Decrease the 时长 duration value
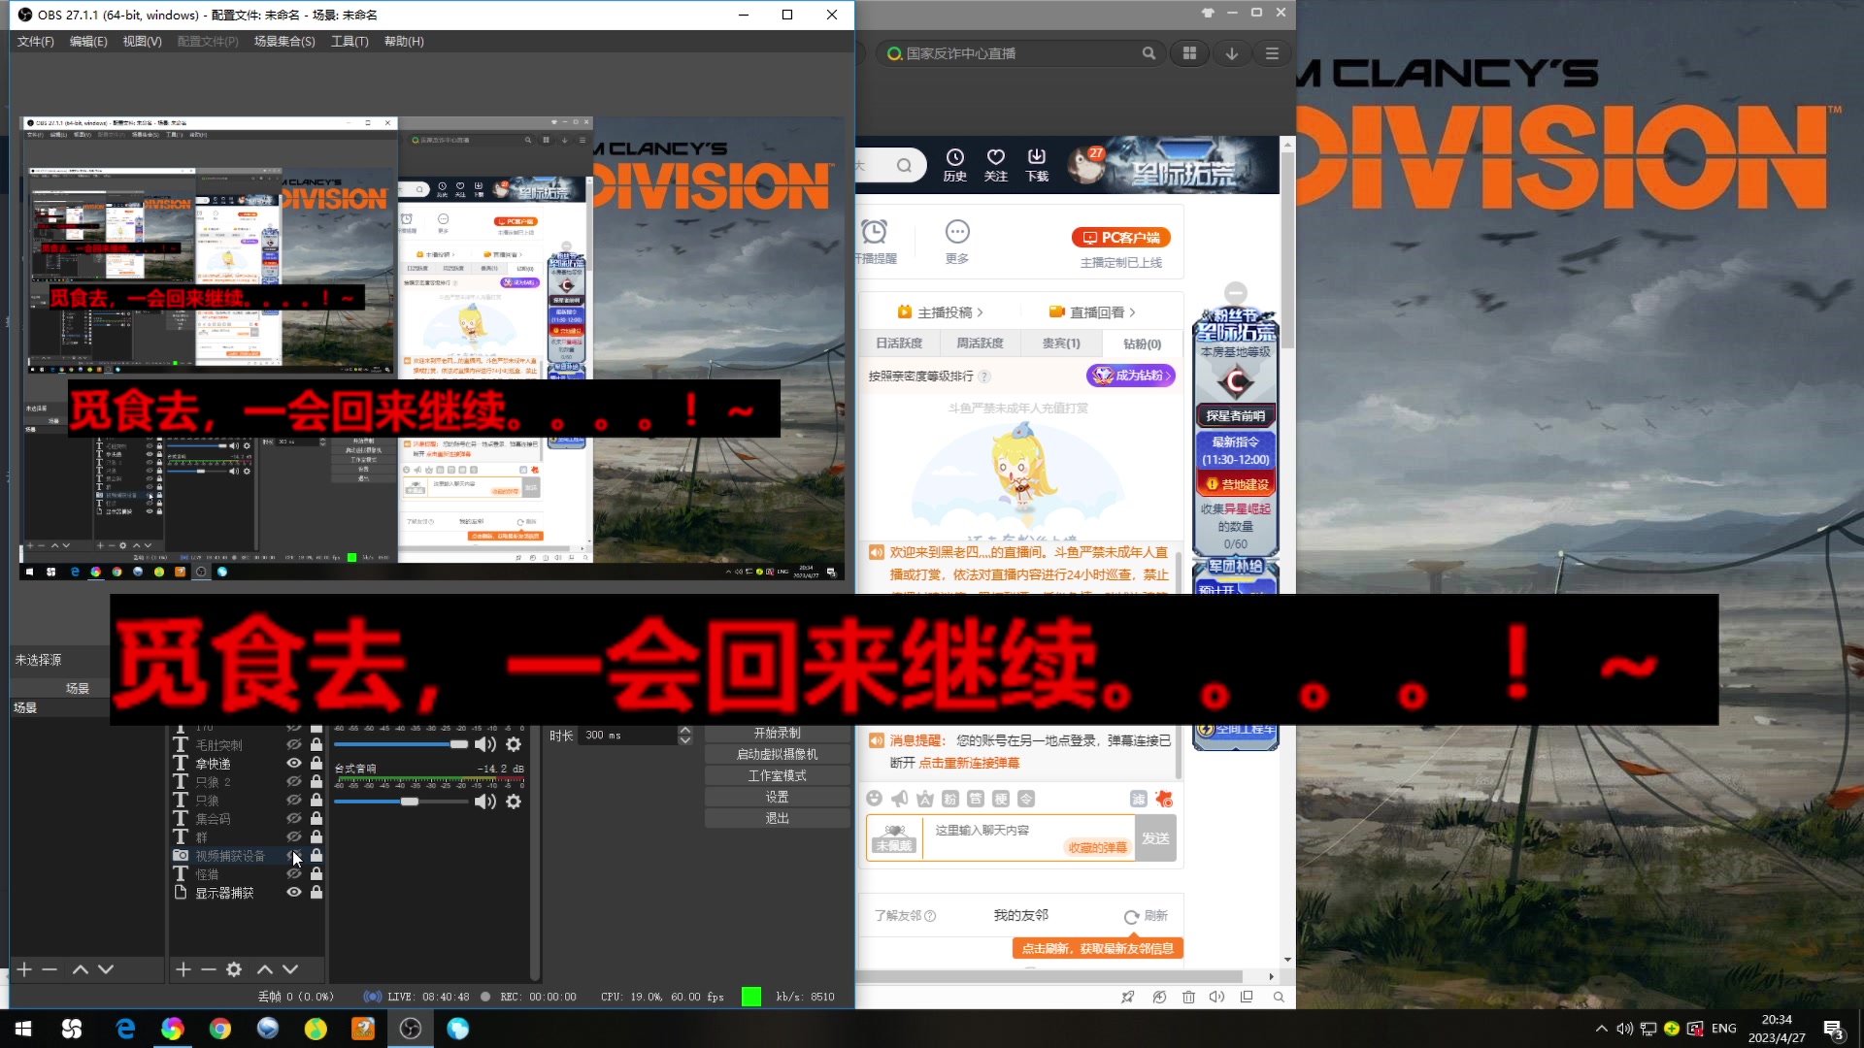The image size is (1864, 1048). tap(685, 740)
